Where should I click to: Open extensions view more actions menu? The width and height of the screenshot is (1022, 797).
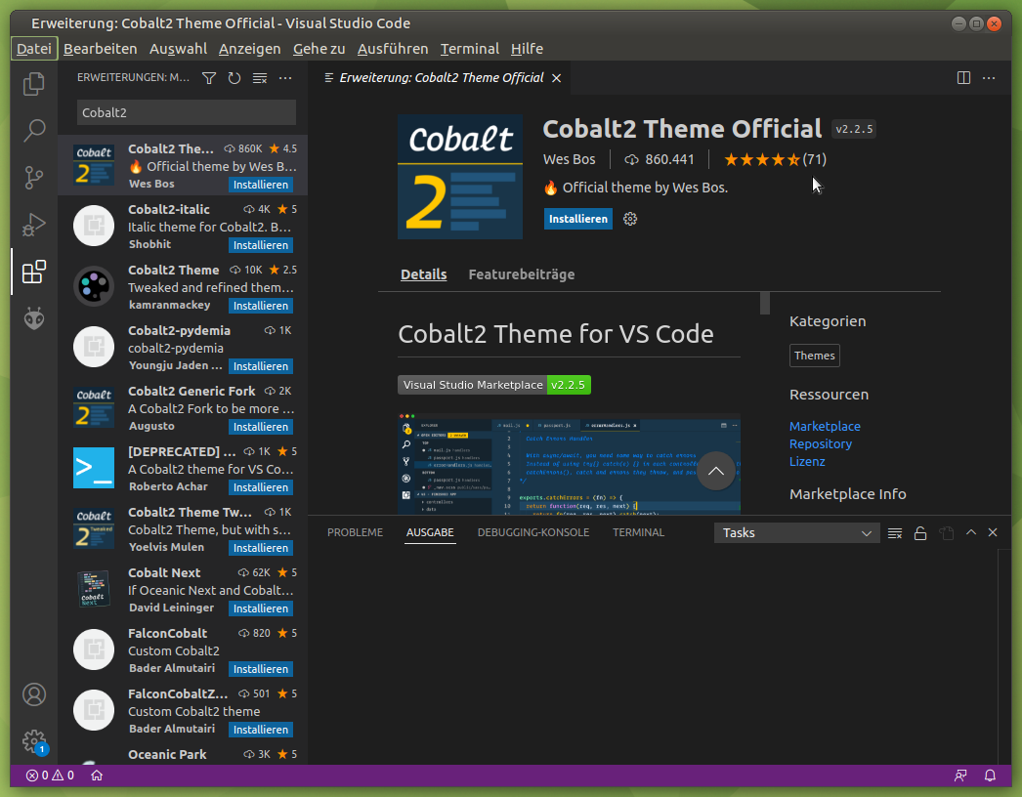coord(285,78)
